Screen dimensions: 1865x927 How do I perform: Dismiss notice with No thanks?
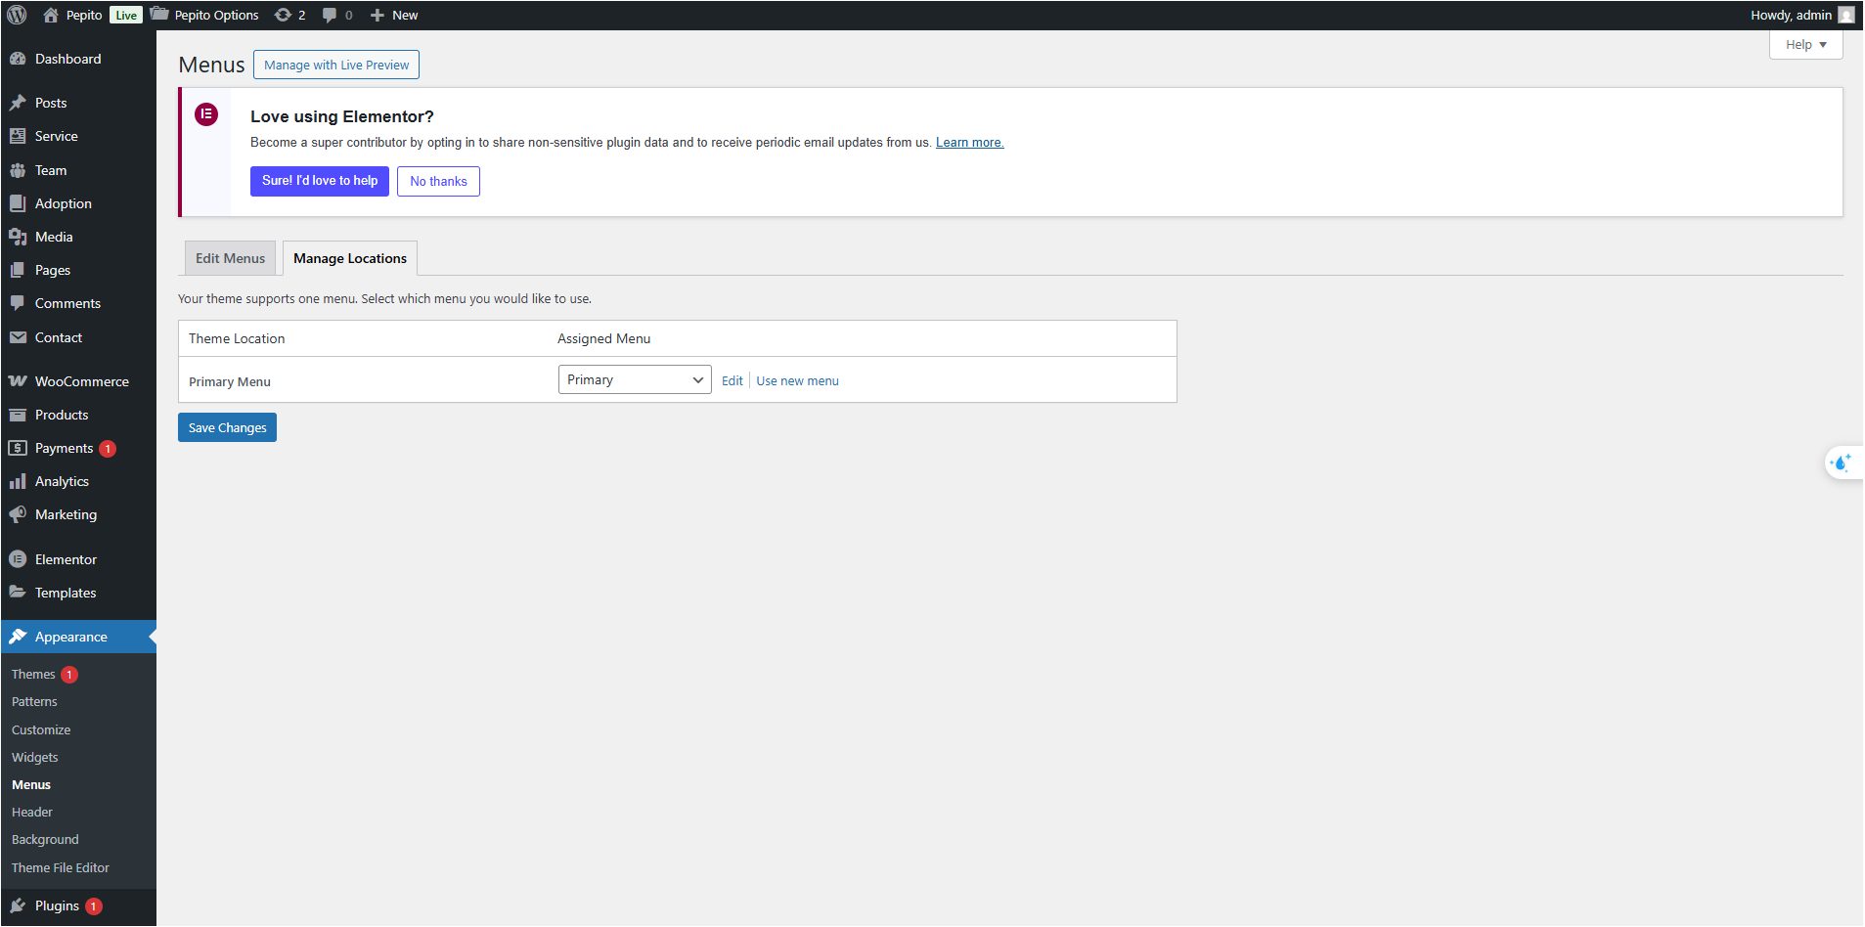point(438,181)
